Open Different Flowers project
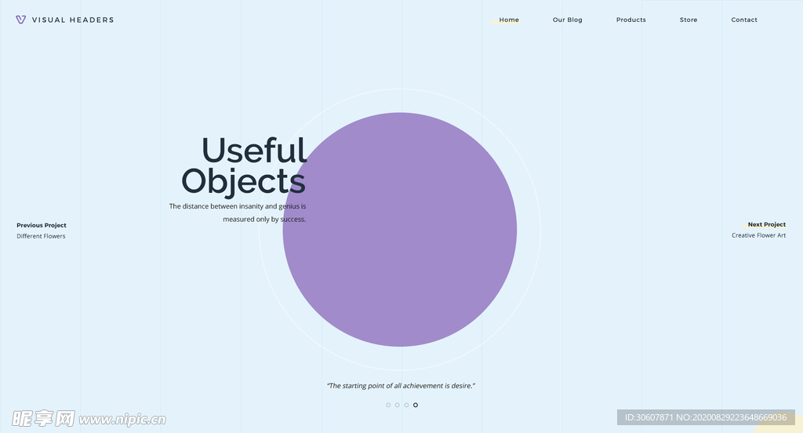 [x=41, y=236]
